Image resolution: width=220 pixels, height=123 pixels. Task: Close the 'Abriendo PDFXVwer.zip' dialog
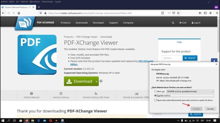216,64
